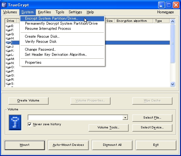Click the J: drive icon
This screenshot has height=156, width=181.
point(8,47)
